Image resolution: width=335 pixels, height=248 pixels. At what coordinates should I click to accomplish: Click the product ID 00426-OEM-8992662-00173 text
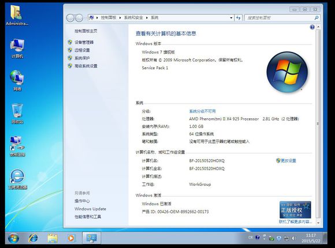click(x=183, y=212)
